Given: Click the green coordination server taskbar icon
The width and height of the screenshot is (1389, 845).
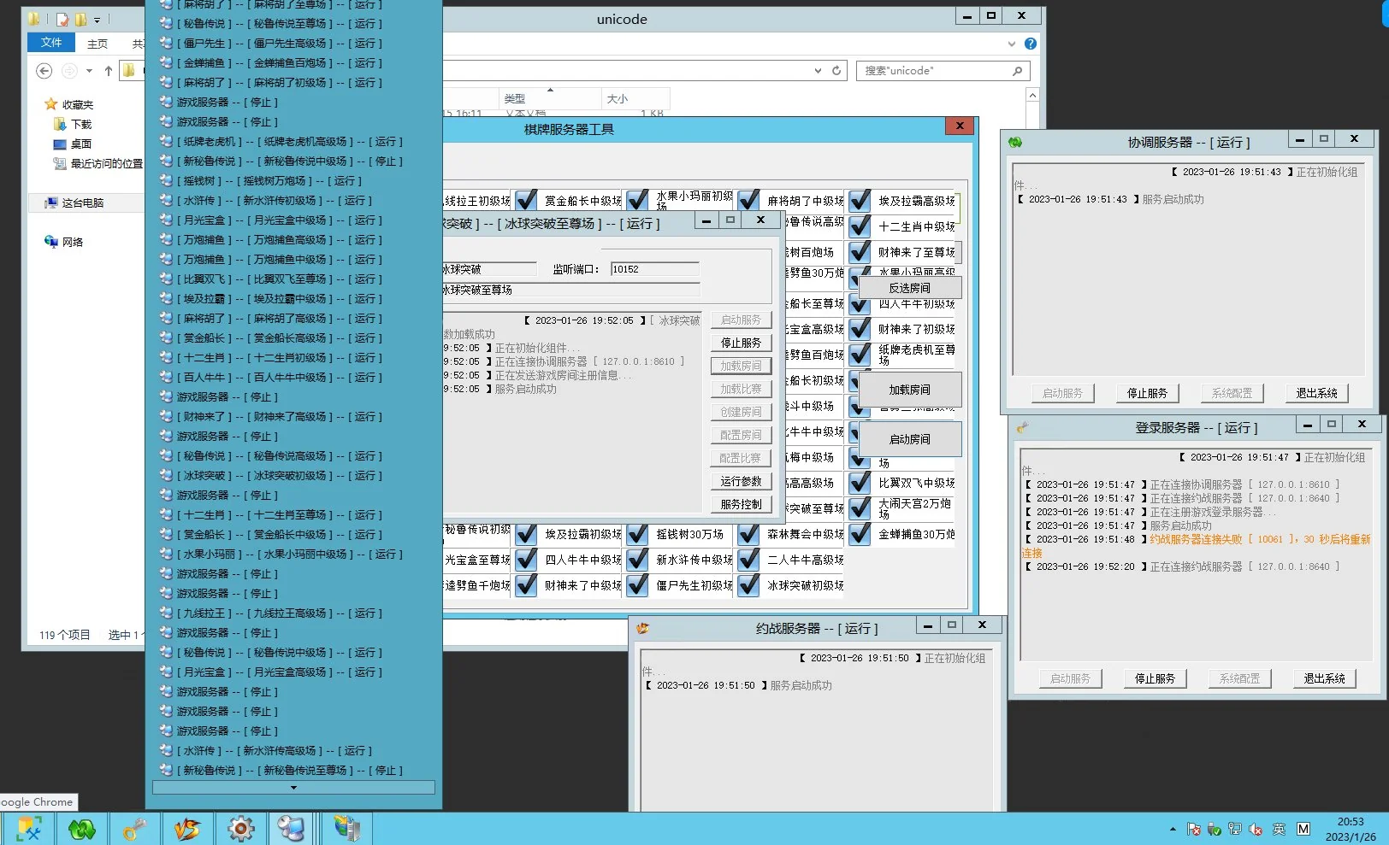Looking at the screenshot, I should tap(82, 828).
